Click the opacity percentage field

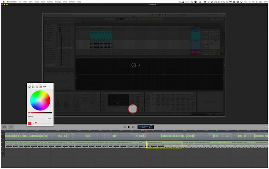pyautogui.click(x=50, y=119)
